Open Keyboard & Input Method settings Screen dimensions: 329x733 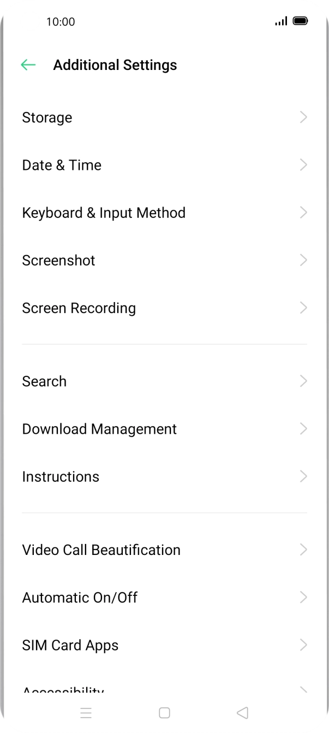[104, 212]
